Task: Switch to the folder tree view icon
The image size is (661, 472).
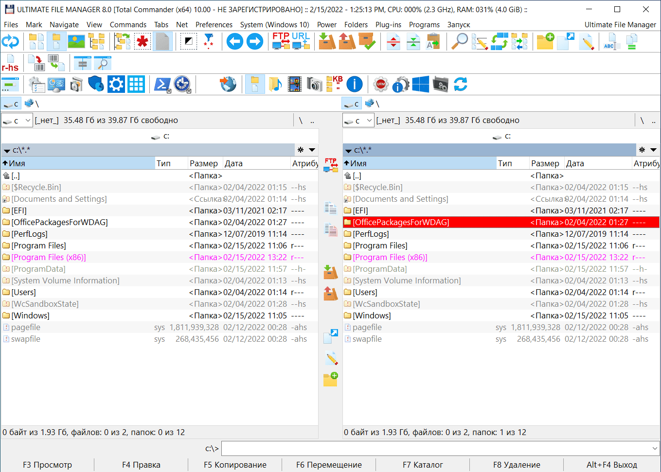Action: click(96, 42)
